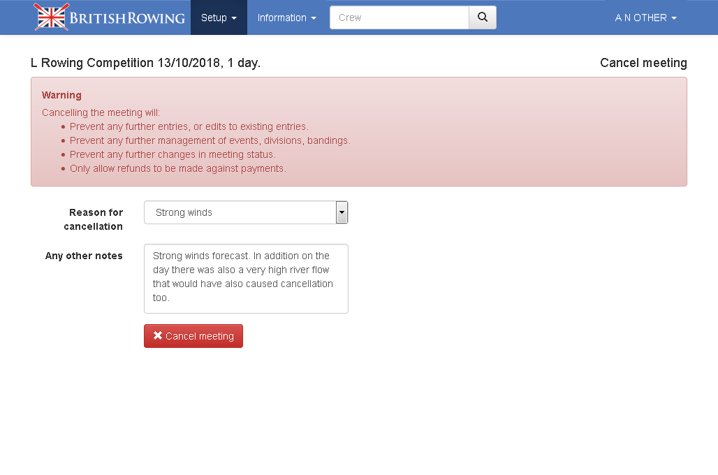Click the magnifying glass search button
Image resolution: width=718 pixels, height=475 pixels.
click(x=482, y=17)
